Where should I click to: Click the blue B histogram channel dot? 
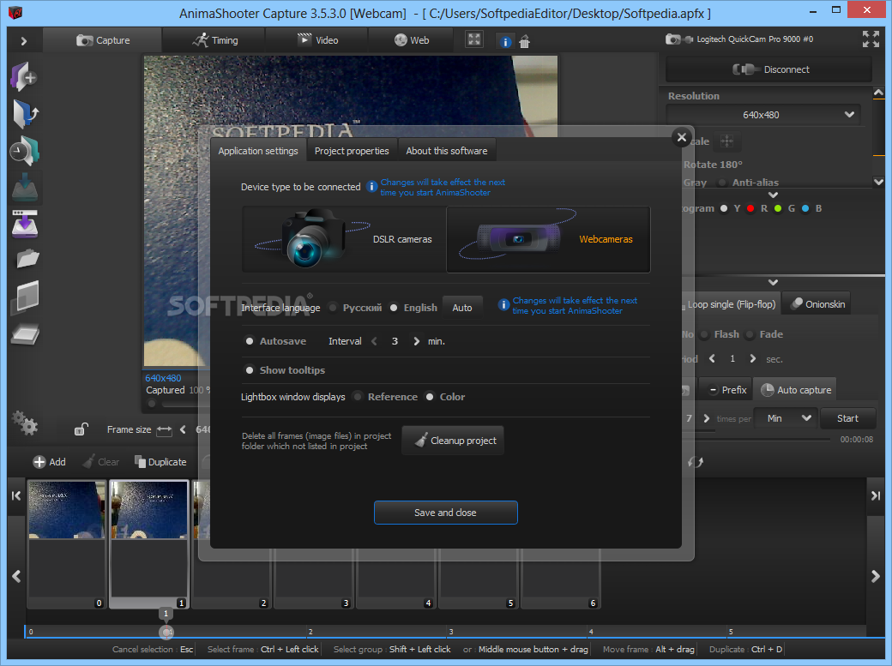pos(805,209)
